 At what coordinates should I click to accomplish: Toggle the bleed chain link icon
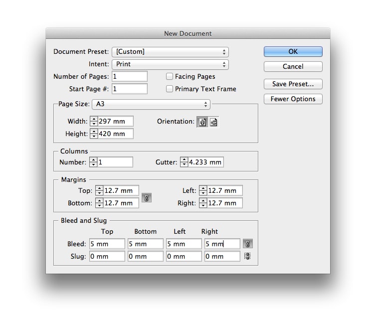pos(247,244)
